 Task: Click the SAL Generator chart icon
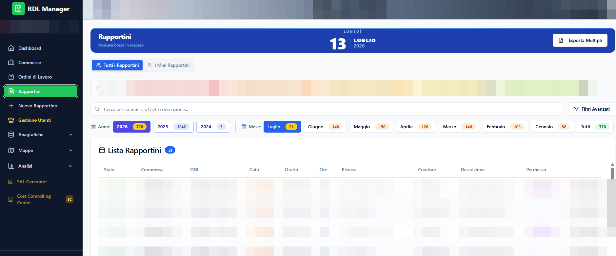10,182
